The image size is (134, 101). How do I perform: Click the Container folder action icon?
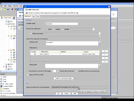click(x=1, y=89)
